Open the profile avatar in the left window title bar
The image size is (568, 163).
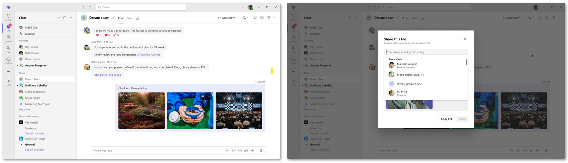(250, 7)
